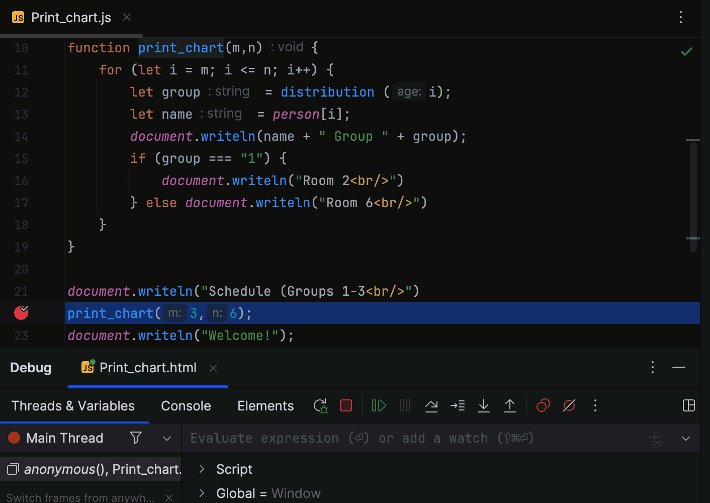
Task: Step into the function call
Action: pos(458,405)
